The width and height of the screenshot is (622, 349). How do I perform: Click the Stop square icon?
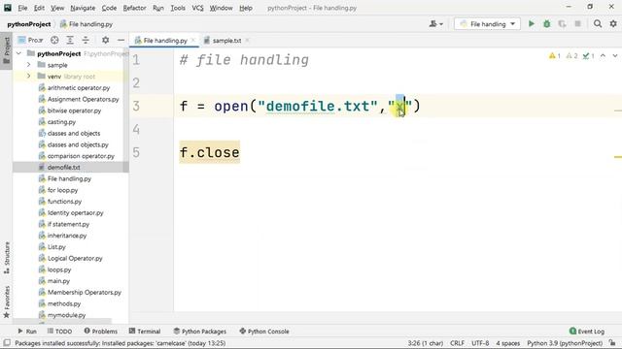click(x=577, y=24)
